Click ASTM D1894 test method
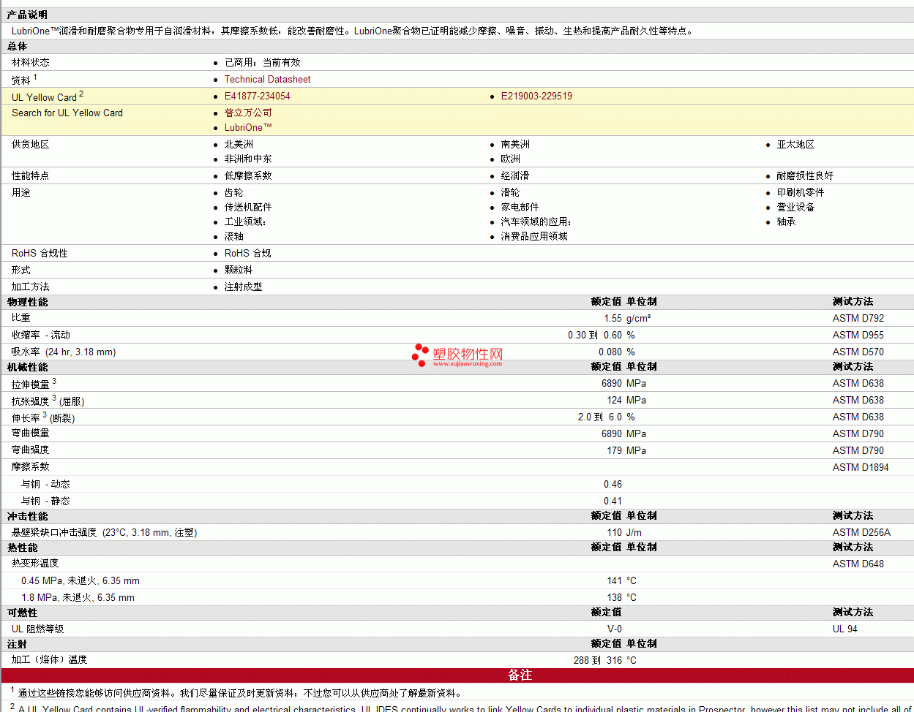The width and height of the screenshot is (914, 712). point(861,467)
